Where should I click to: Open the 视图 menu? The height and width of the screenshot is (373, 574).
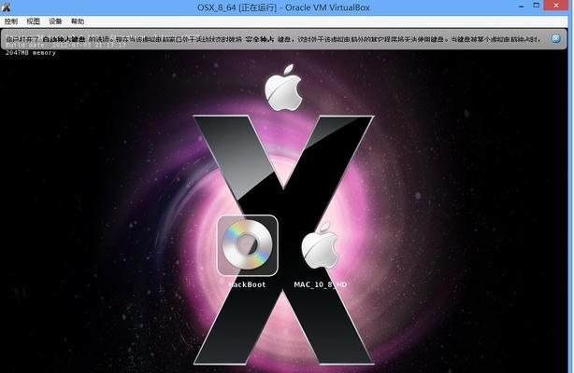pyautogui.click(x=33, y=21)
